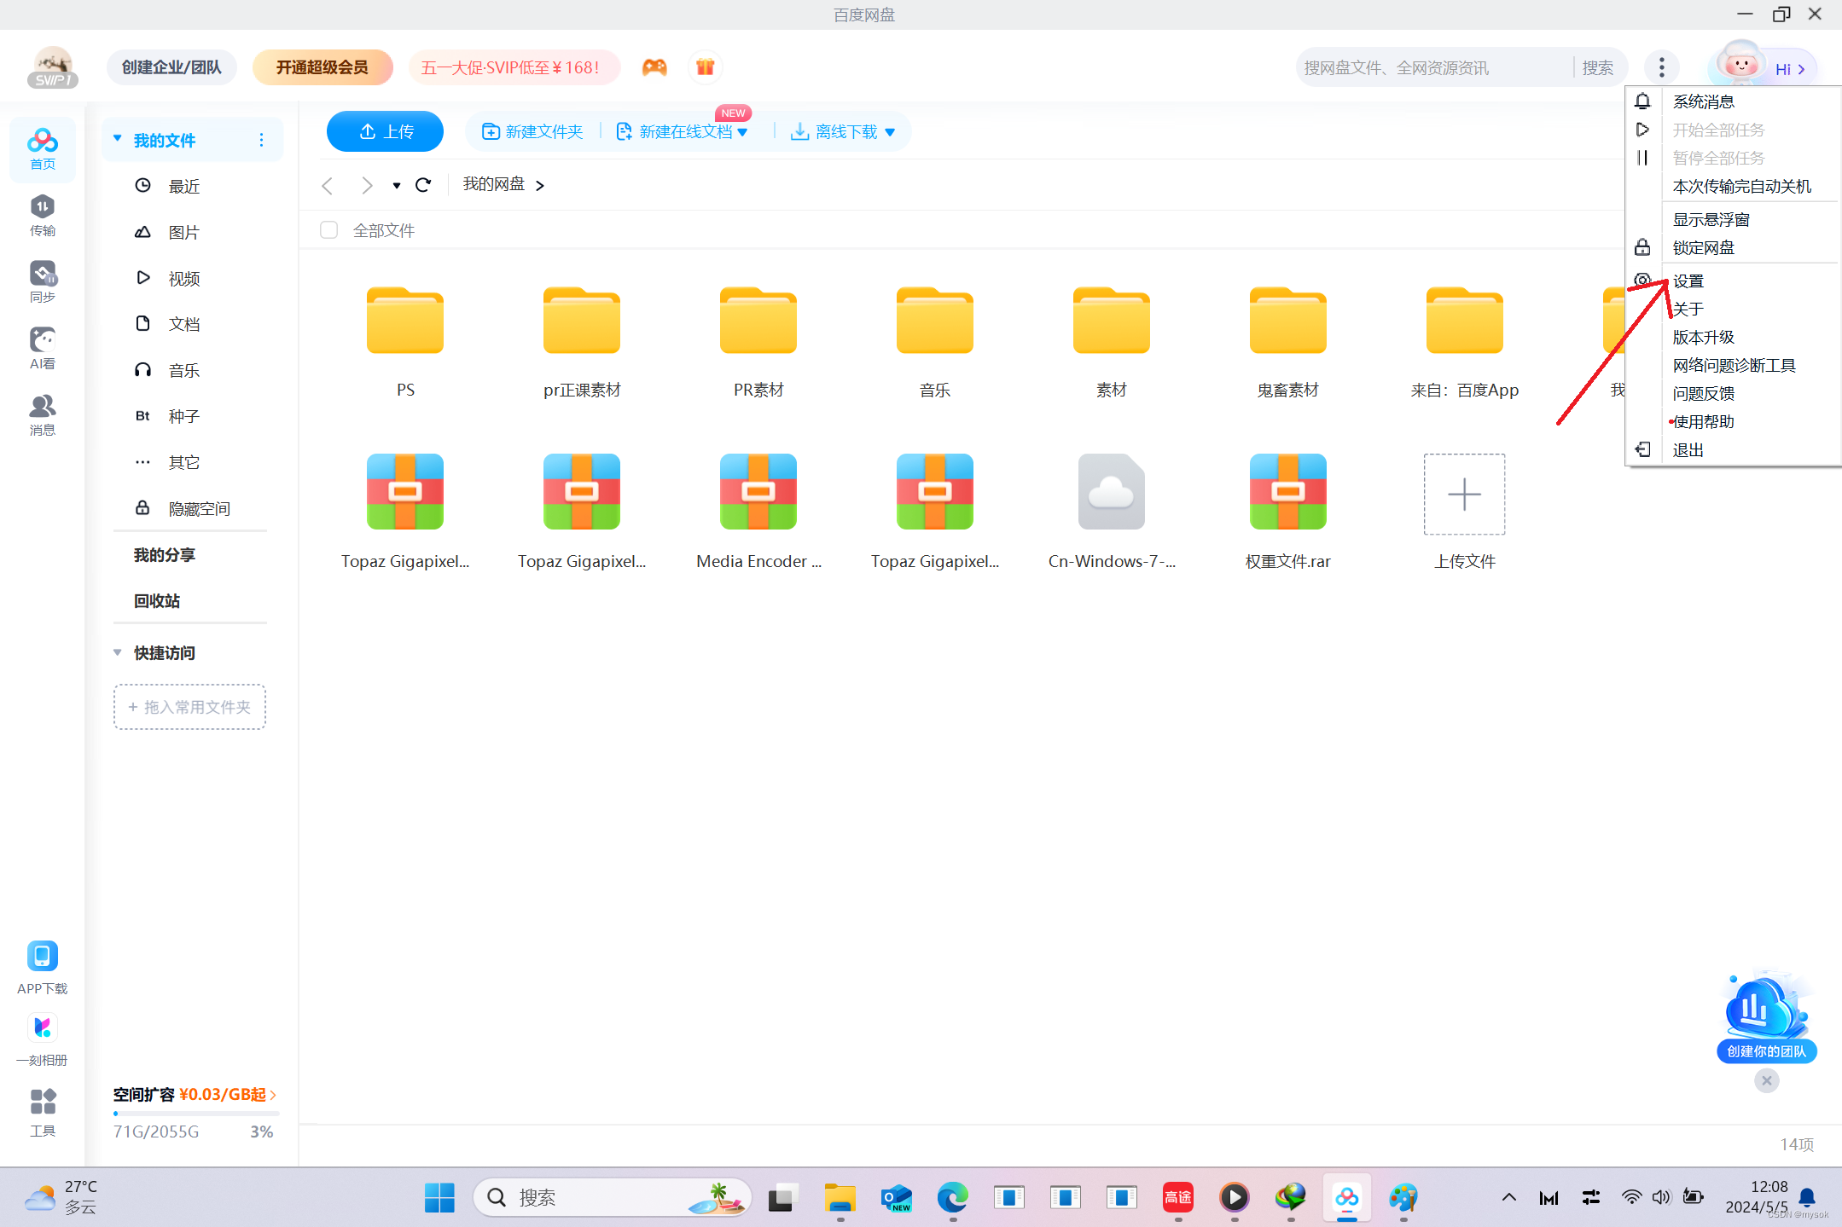This screenshot has height=1227, width=1842.
Task: Click 创建企业/团队 button
Action: tap(171, 67)
